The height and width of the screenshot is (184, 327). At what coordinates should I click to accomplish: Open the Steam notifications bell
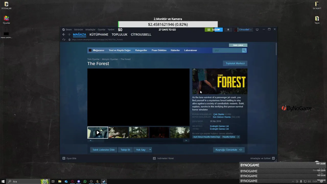[x=228, y=30]
